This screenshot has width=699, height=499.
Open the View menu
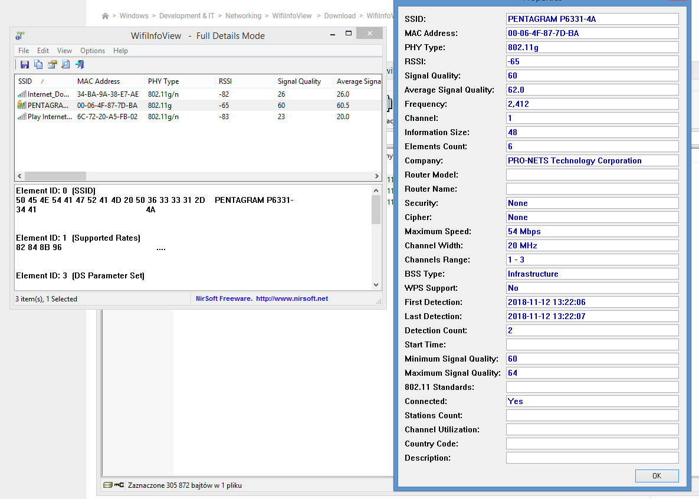coord(64,51)
